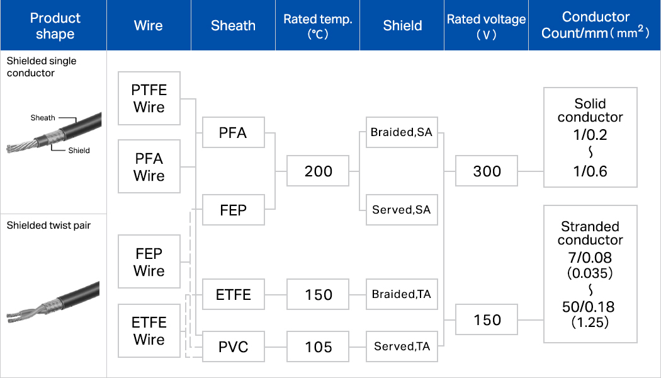Select the Braided,TA shield box
This screenshot has width=661, height=378.
(402, 294)
